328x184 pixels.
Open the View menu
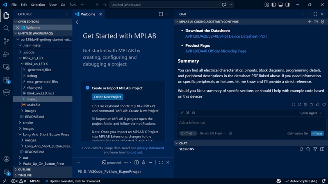[x=53, y=4]
